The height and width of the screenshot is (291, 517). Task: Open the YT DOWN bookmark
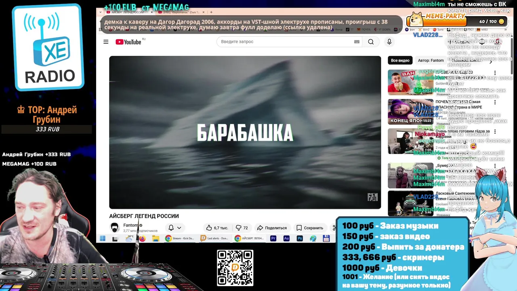[x=382, y=30]
